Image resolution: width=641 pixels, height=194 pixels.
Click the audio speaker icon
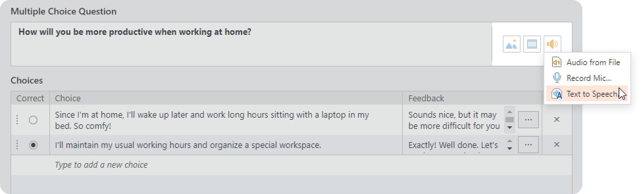click(x=552, y=44)
